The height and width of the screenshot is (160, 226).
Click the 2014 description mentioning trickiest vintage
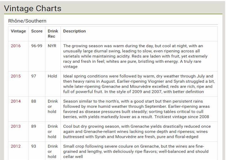point(136,109)
